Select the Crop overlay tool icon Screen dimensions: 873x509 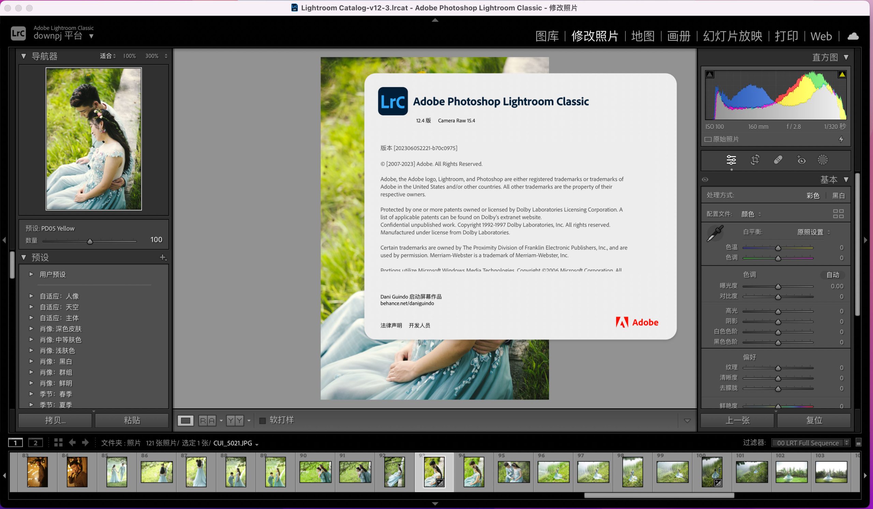[755, 160]
